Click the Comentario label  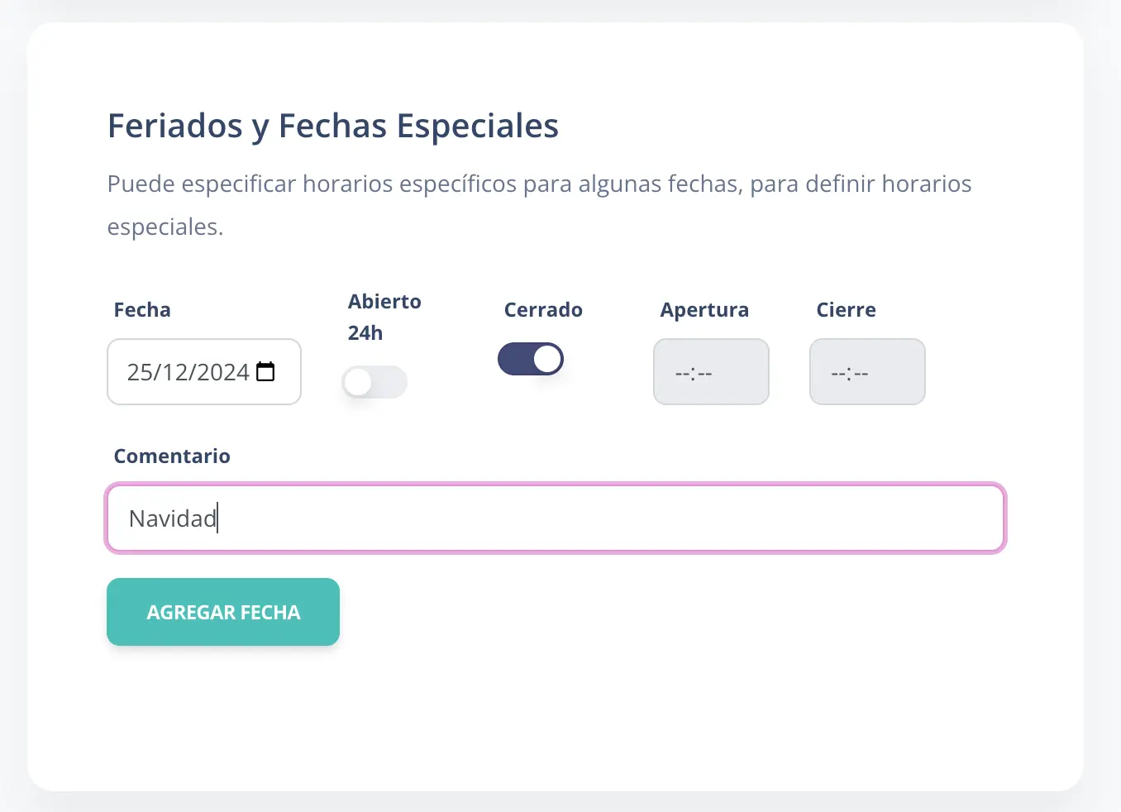[172, 456]
